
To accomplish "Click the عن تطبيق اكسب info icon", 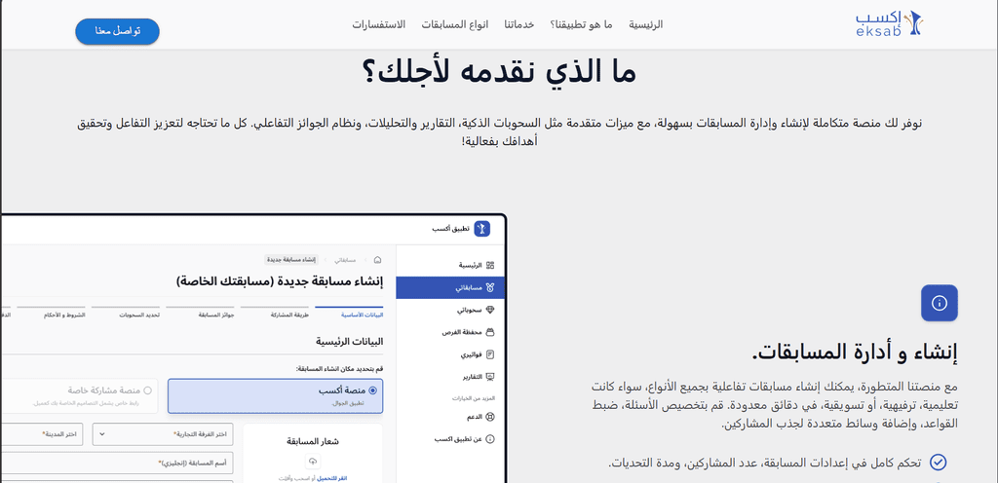I will coord(489,439).
